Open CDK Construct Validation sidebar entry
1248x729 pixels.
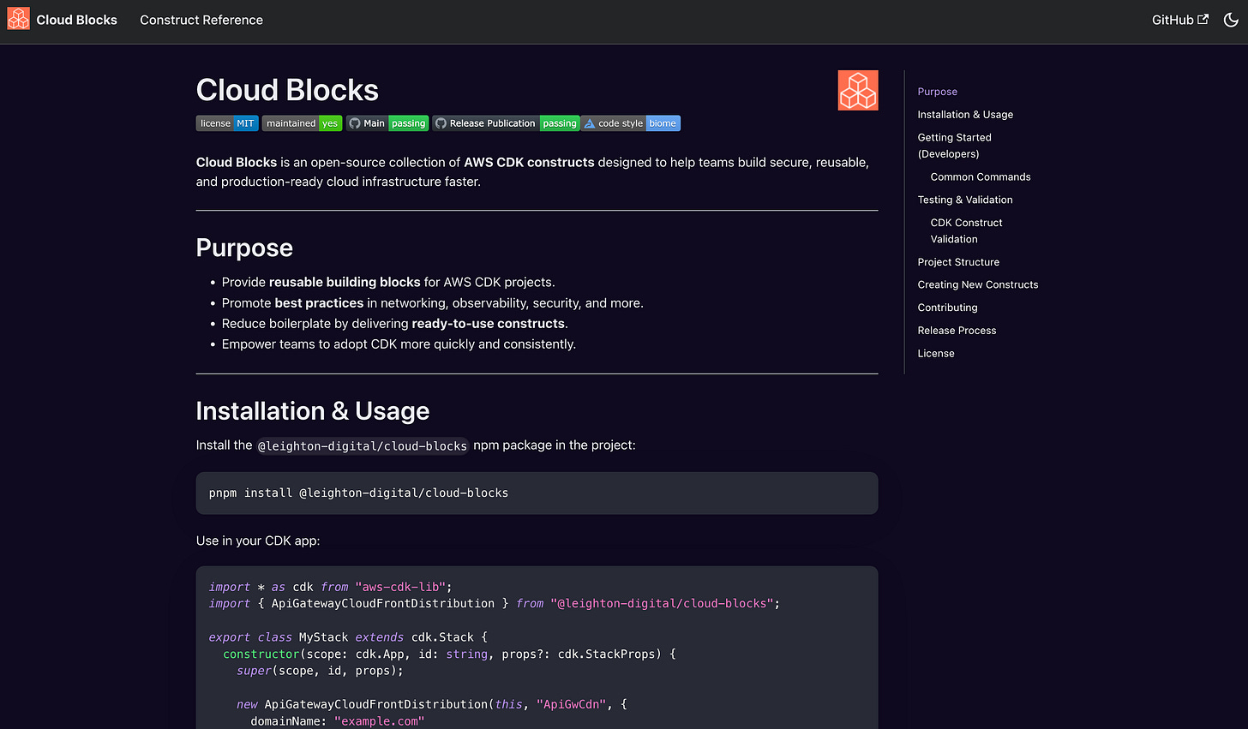[x=966, y=231]
